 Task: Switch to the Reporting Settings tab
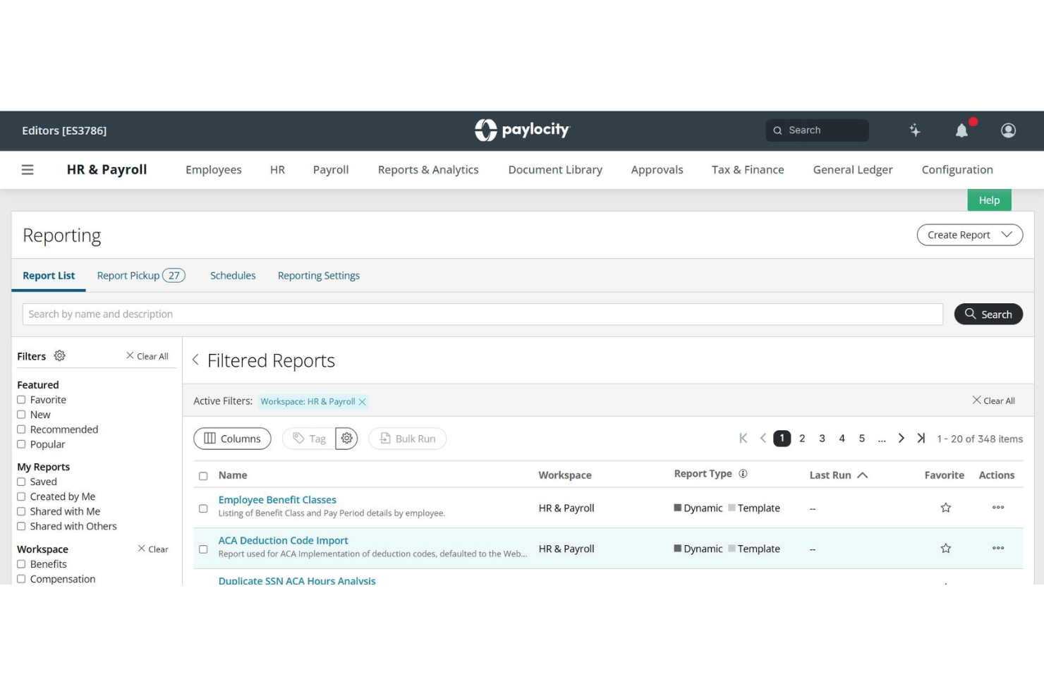click(319, 276)
